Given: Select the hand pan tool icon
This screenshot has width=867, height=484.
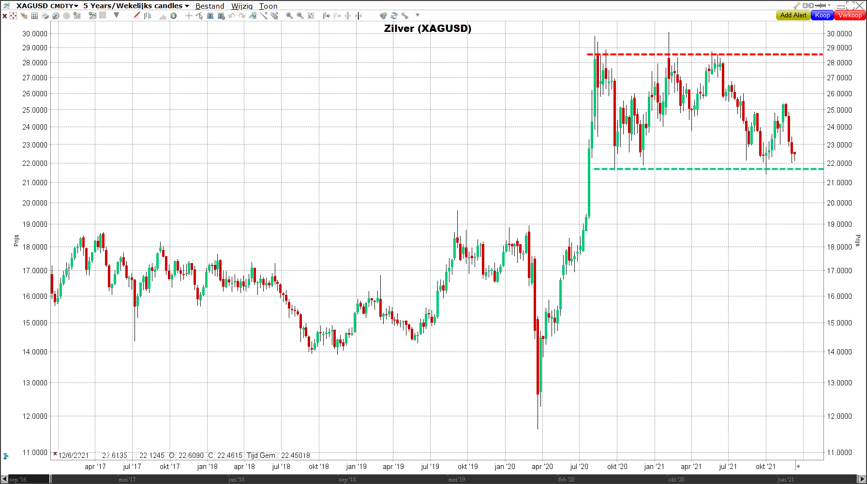Looking at the screenshot, I should click(x=24, y=15).
